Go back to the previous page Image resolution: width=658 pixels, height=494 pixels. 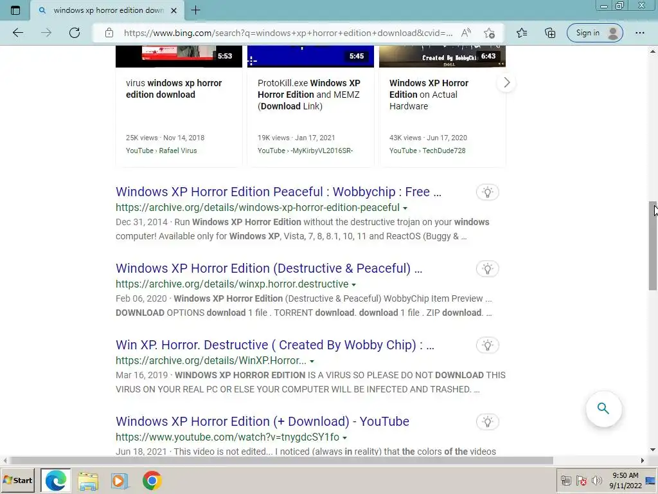[x=17, y=33]
